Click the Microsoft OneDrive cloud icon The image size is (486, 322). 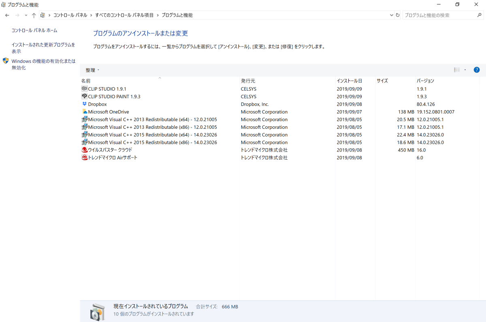pyautogui.click(x=84, y=112)
